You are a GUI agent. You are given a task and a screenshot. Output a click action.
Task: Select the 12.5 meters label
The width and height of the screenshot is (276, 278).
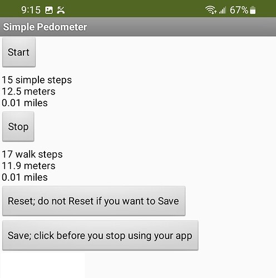point(28,91)
